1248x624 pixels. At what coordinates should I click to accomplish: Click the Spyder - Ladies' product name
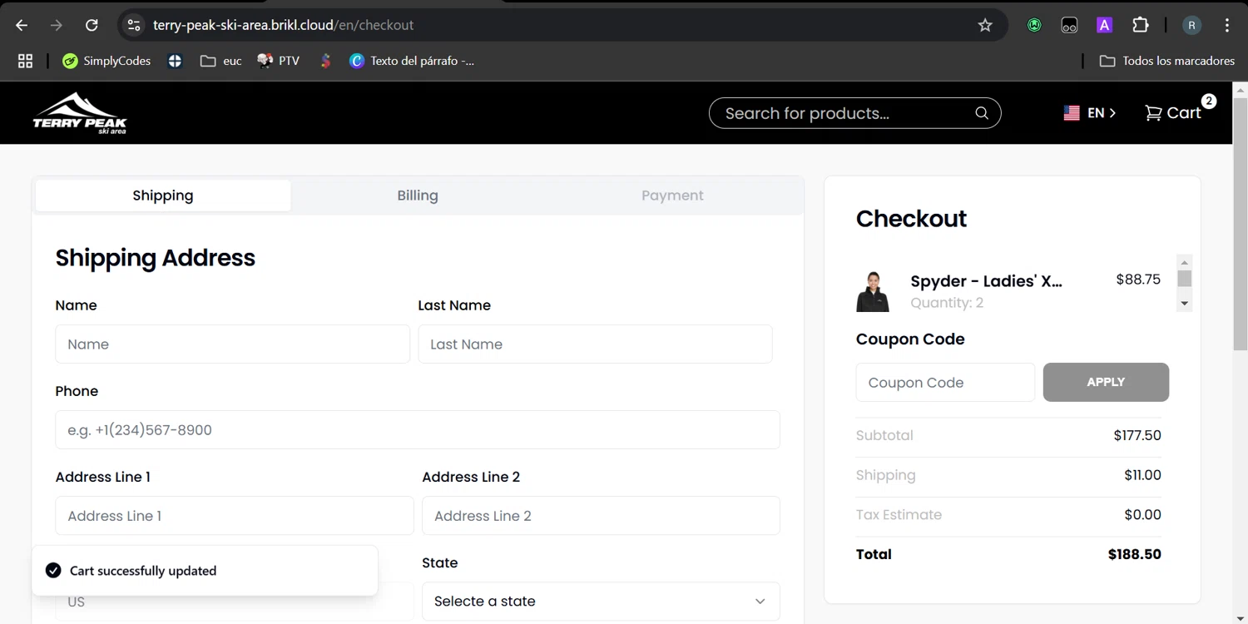click(986, 281)
